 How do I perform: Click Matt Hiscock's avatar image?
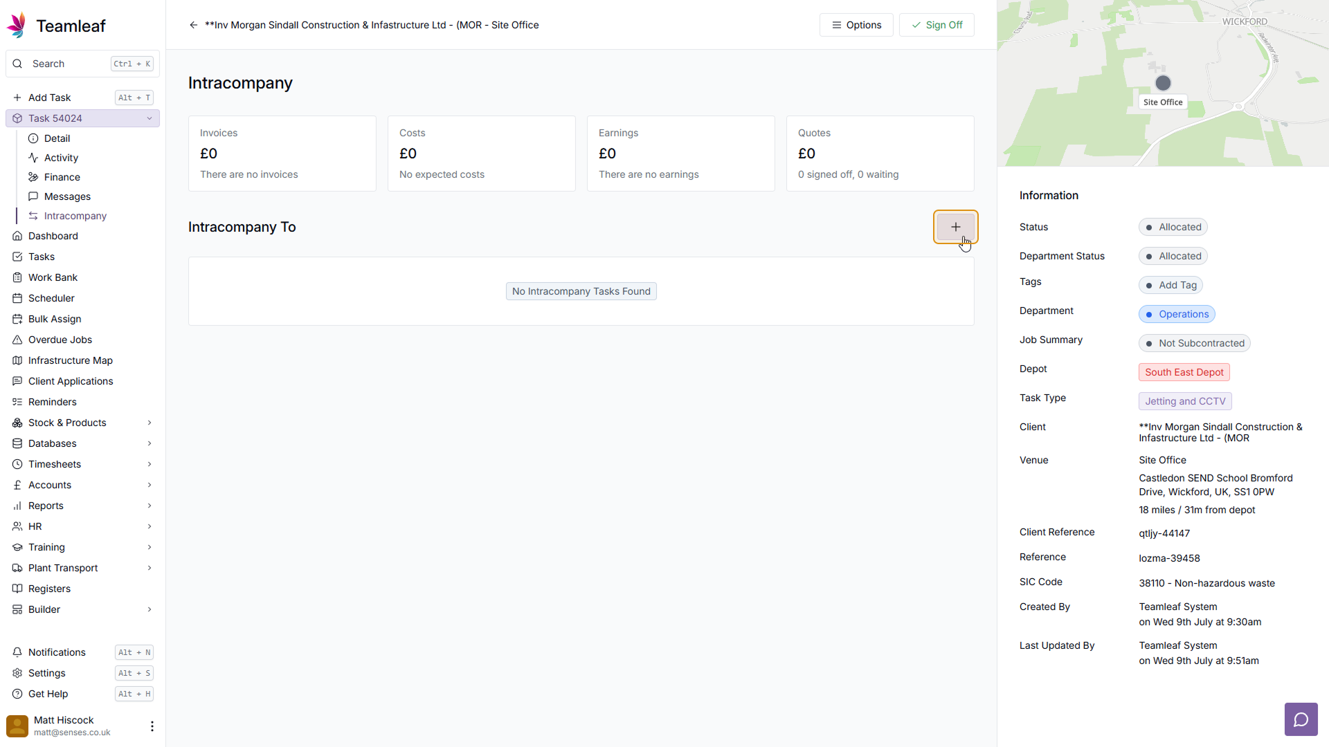[17, 726]
